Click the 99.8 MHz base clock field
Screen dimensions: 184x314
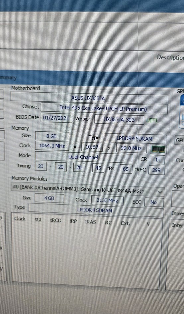coord(131,148)
